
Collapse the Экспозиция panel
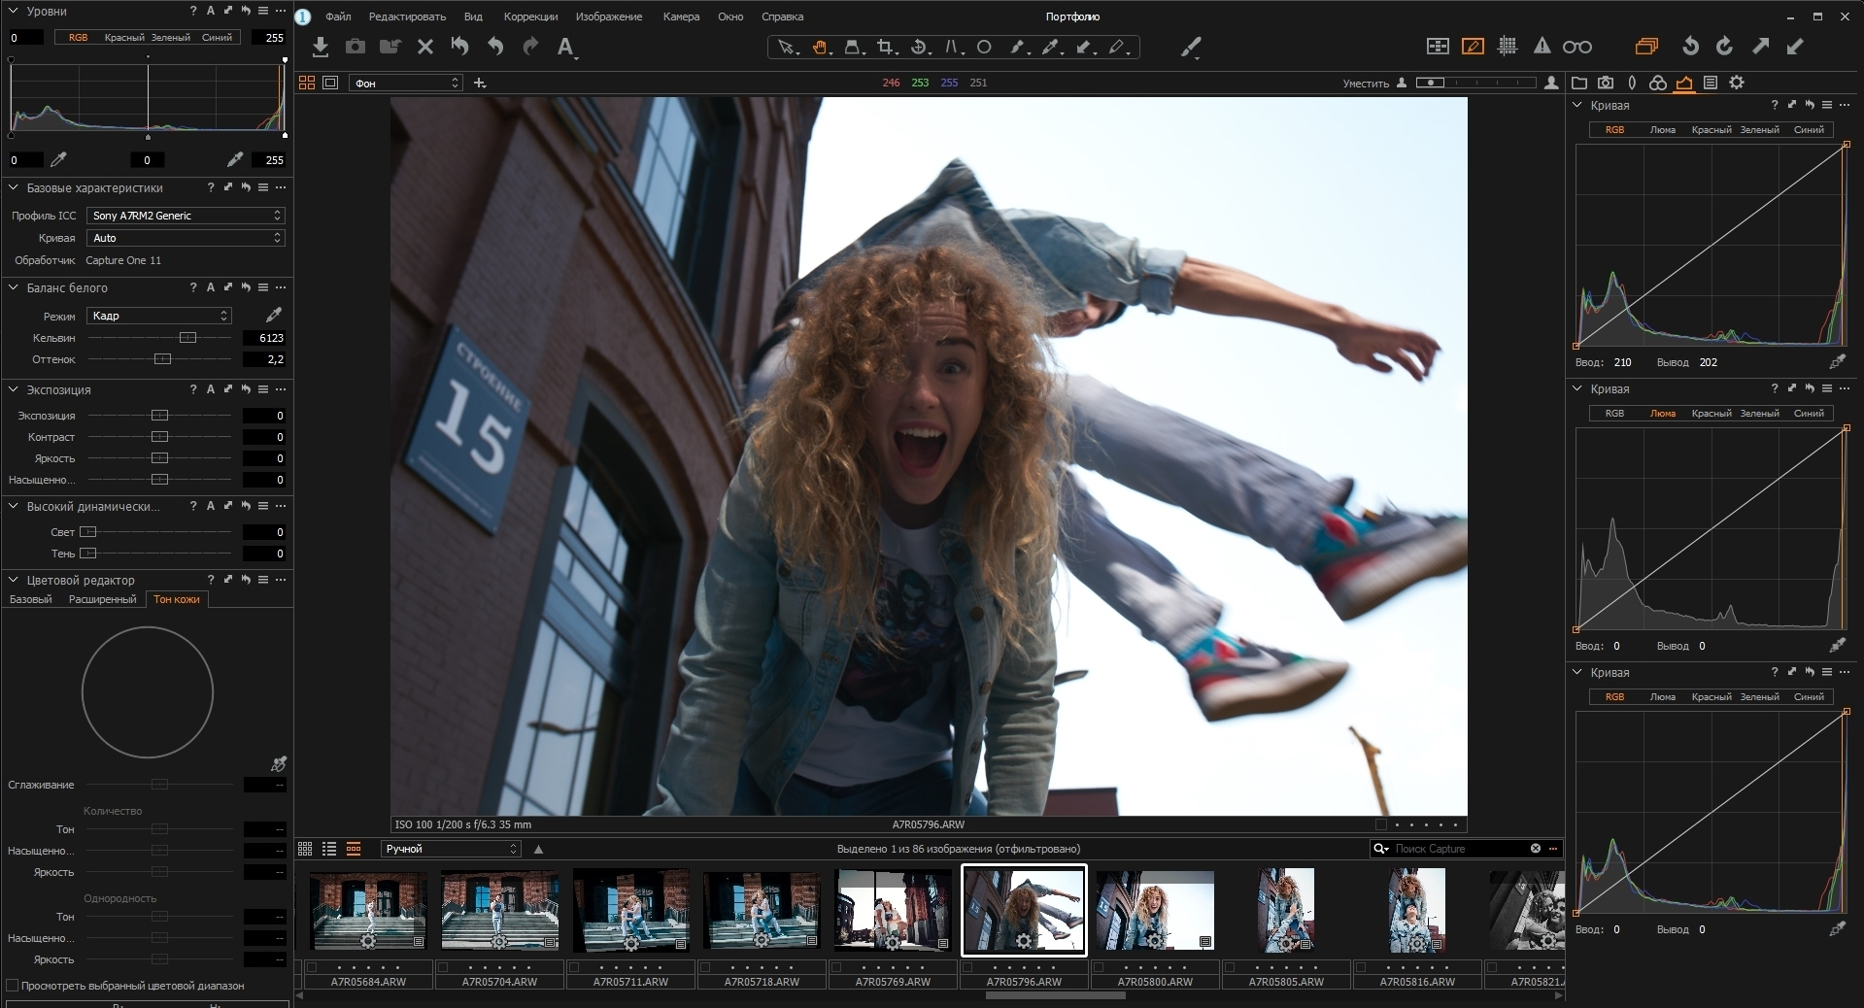[14, 389]
